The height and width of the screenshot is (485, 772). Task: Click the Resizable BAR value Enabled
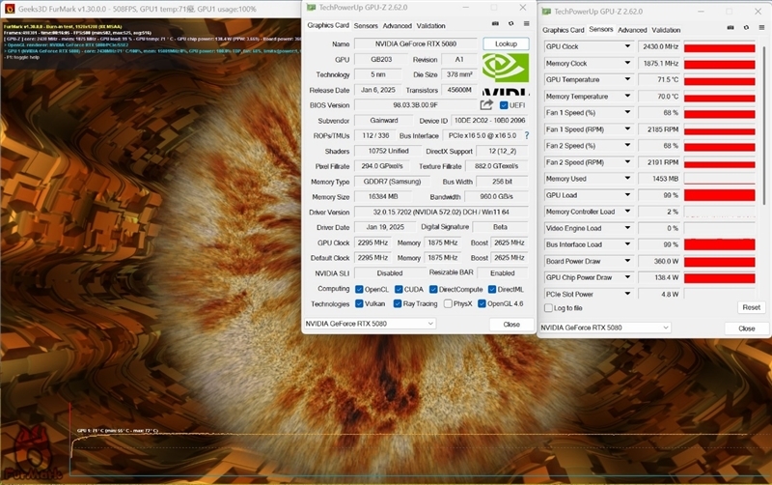pyautogui.click(x=502, y=272)
